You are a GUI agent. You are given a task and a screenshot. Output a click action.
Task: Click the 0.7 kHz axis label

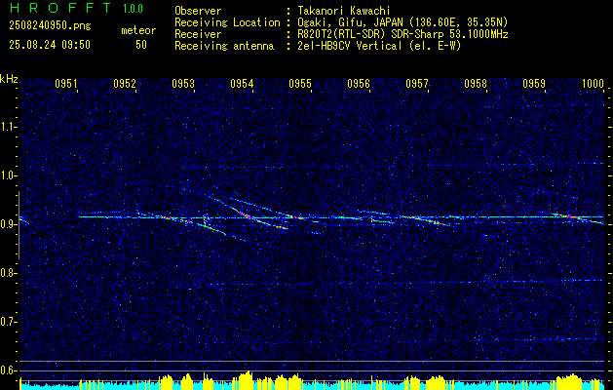point(7,322)
